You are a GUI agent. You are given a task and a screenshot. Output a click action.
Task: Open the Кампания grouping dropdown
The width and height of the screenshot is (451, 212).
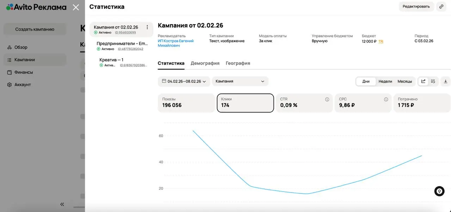240,81
